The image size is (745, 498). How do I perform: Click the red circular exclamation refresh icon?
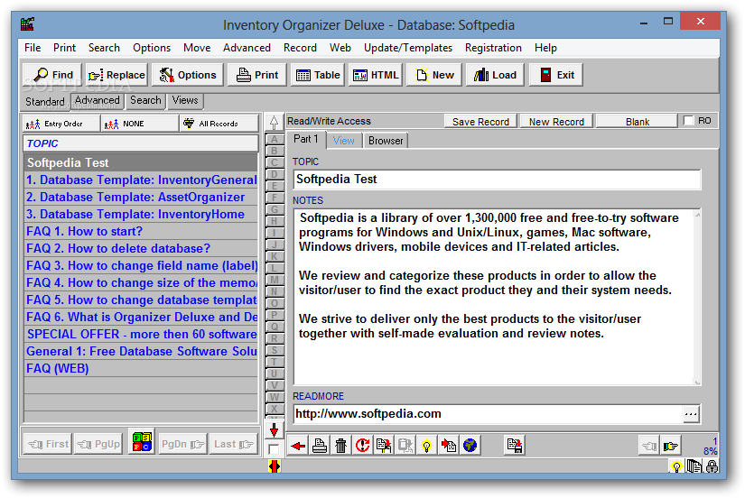pyautogui.click(x=362, y=446)
